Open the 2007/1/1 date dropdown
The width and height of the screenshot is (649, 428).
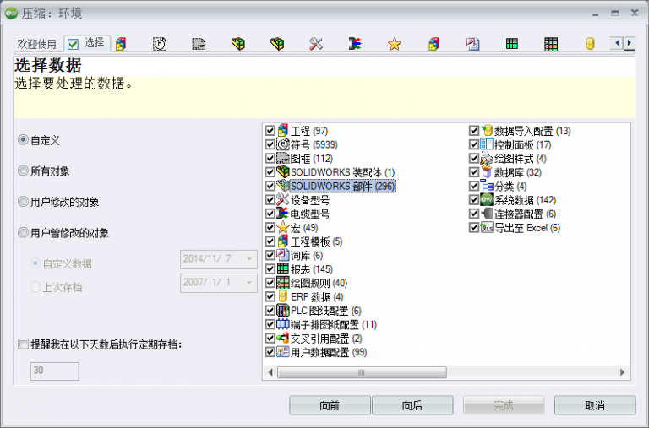[x=248, y=283]
